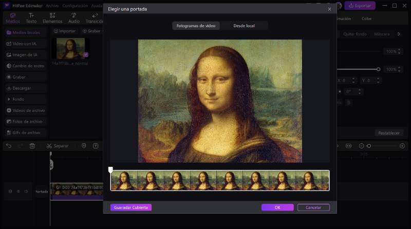This screenshot has height=229, width=411.
Task: Open GIFs de archivo in the sidebar
Action: click(25, 132)
